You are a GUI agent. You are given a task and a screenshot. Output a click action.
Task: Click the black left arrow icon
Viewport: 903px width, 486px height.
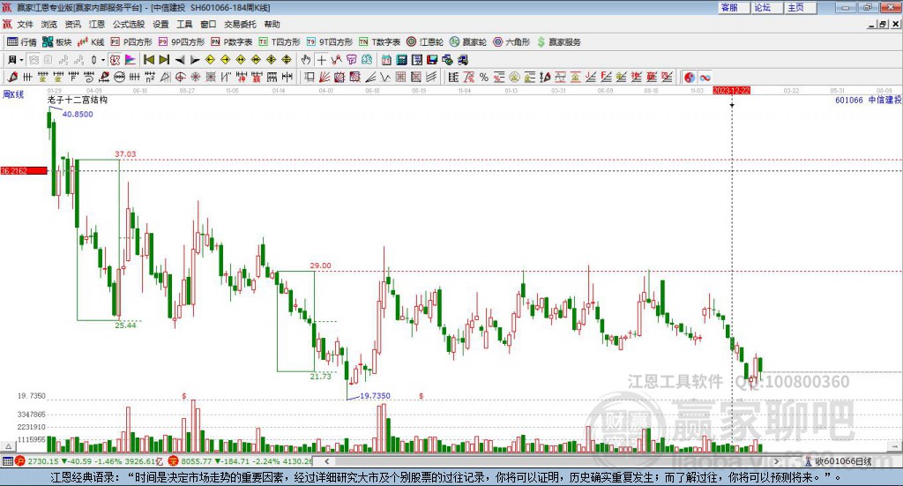click(x=180, y=60)
